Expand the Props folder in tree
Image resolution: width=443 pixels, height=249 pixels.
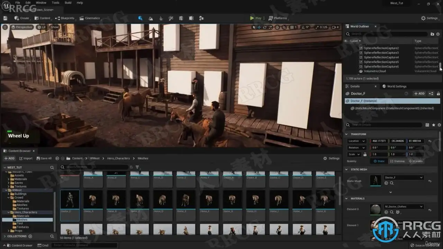(9, 231)
